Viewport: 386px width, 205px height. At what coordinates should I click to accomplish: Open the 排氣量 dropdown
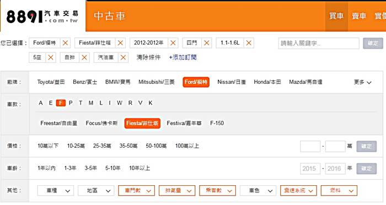pyautogui.click(x=177, y=191)
